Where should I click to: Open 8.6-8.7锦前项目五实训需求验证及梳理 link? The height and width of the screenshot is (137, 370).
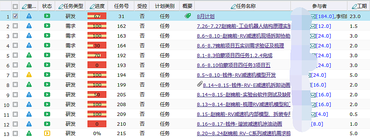240,46
